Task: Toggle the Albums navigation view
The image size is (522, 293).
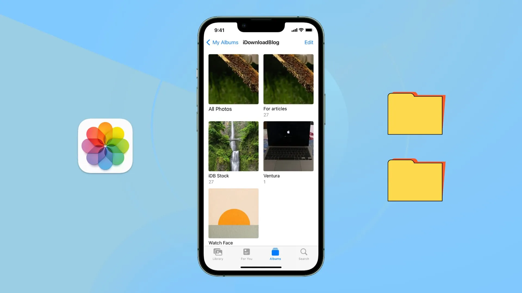Action: click(275, 254)
